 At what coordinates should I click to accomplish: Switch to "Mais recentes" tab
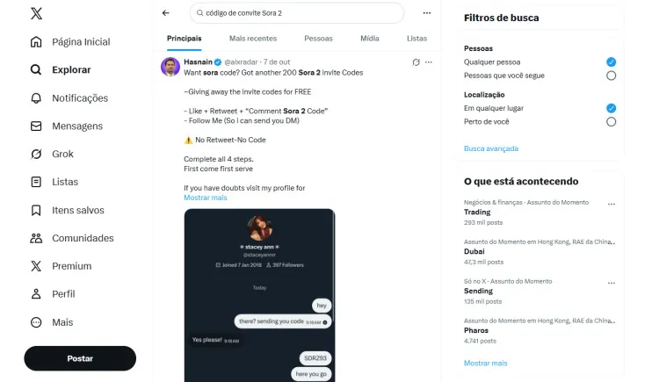(252, 39)
